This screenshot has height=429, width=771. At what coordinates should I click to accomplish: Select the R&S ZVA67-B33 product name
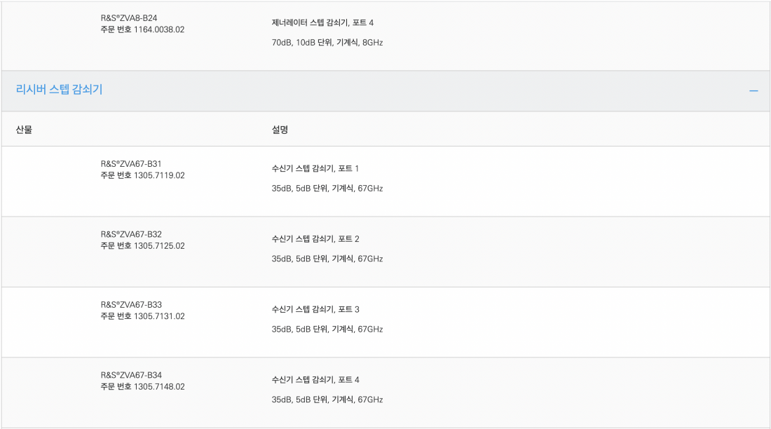click(x=131, y=304)
